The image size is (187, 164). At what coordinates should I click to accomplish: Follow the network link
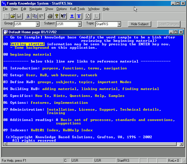click(x=89, y=75)
